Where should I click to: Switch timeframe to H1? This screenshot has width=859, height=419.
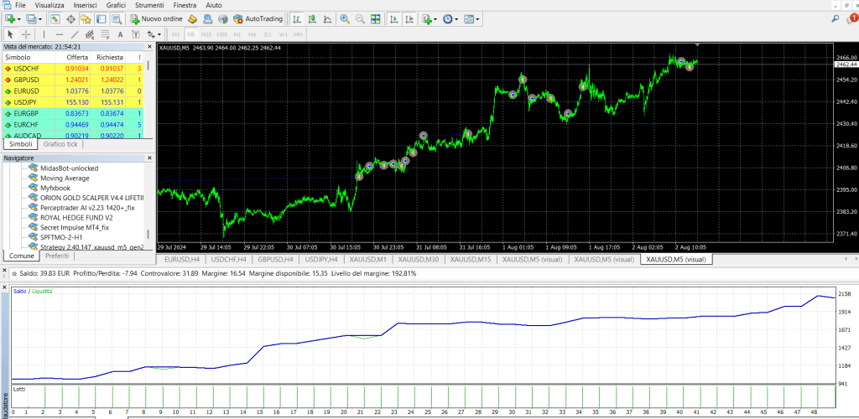(237, 34)
